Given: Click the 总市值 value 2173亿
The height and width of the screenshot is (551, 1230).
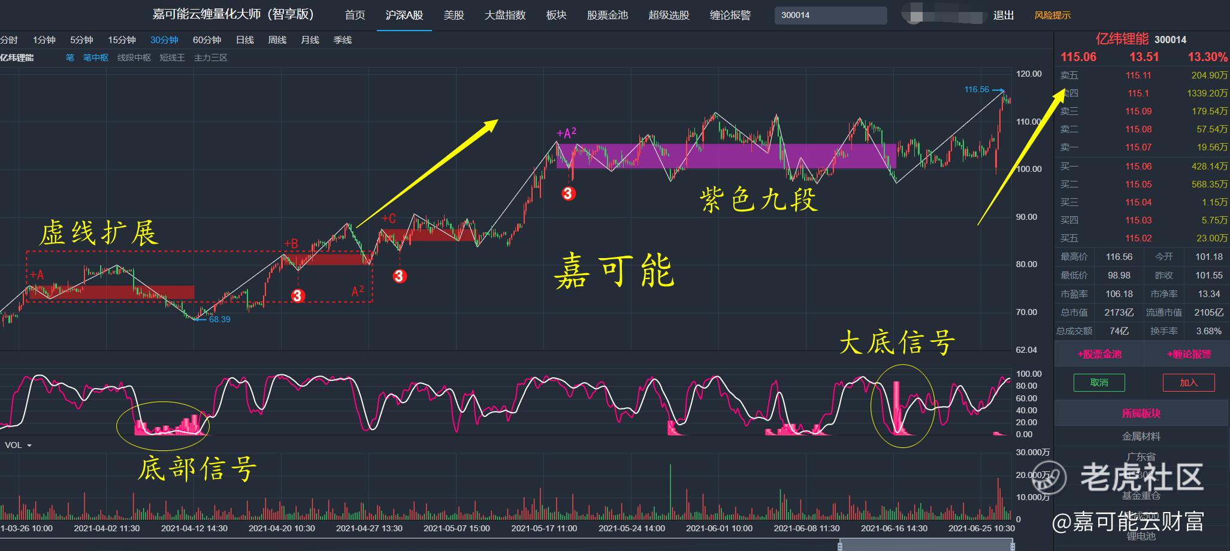Looking at the screenshot, I should [x=1119, y=313].
